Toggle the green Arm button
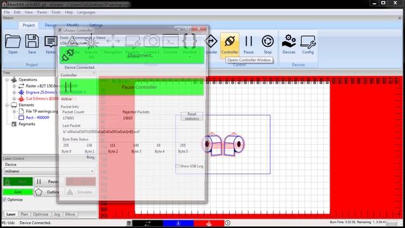Image resolution: width=405 pixels, height=228 pixels. pyautogui.click(x=18, y=192)
